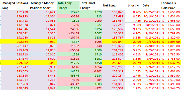Click the cell containing 152,470
181x90 pixels.
(x=15, y=12)
